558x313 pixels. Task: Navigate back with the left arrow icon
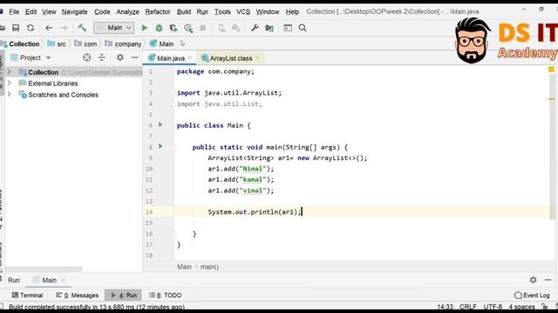tap(49, 28)
